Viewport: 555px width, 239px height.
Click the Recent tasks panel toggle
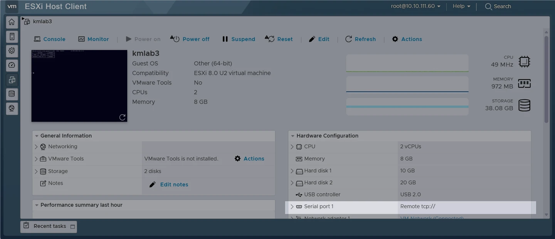(x=72, y=227)
